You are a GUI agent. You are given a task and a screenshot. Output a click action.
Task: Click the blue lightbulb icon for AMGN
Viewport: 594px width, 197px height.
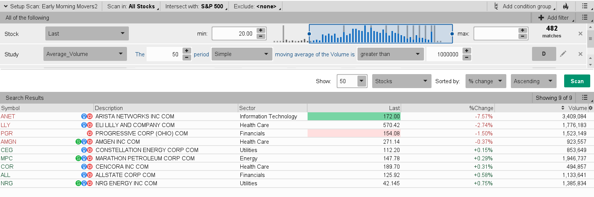tap(84, 142)
